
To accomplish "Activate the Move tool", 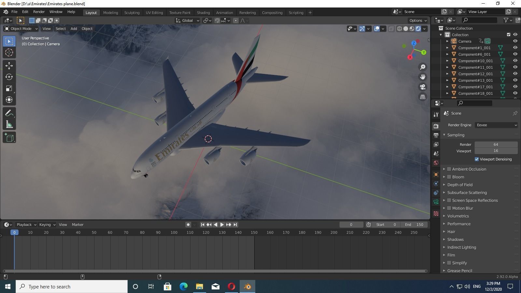I will [9, 66].
